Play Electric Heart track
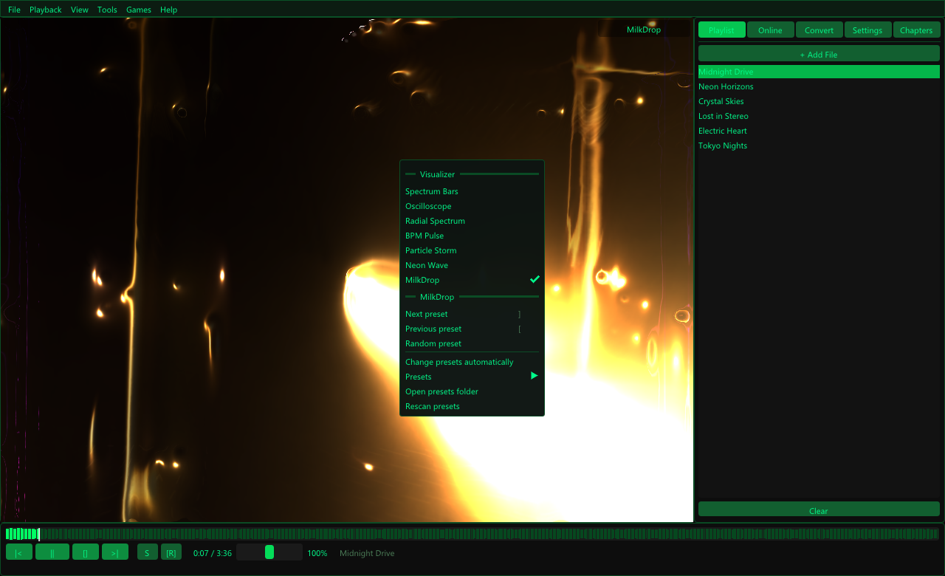 tap(819, 131)
